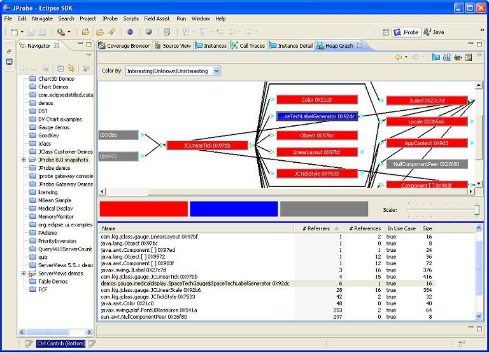
Task: Select the NullComponentPeer 0X26f80 graph node
Action: tap(427, 164)
